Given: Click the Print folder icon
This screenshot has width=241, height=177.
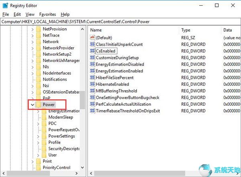Looking at the screenshot, I should coord(39,161).
